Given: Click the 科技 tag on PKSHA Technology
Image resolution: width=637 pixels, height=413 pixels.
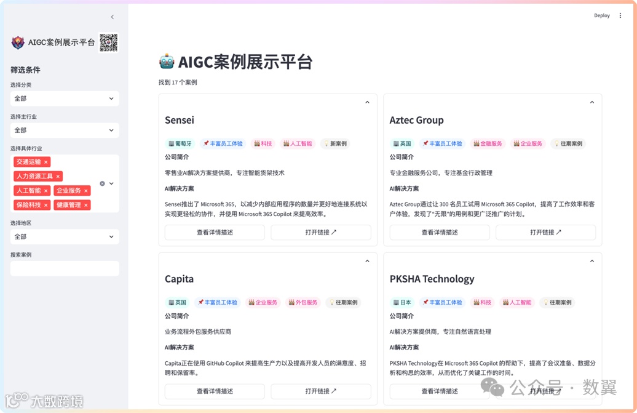Looking at the screenshot, I should tap(482, 302).
